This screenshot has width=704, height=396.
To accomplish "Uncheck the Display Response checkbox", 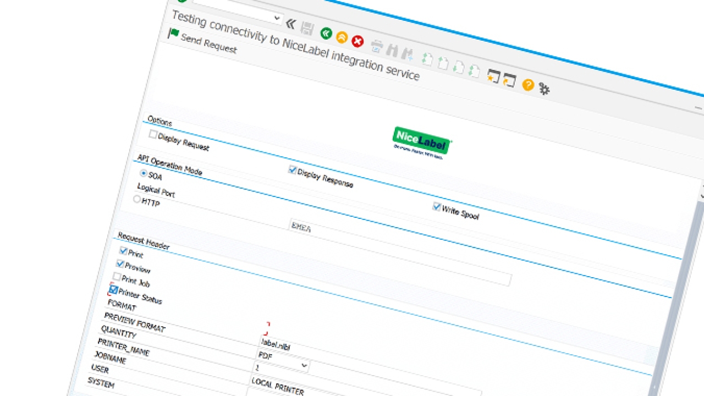I will coord(293,170).
